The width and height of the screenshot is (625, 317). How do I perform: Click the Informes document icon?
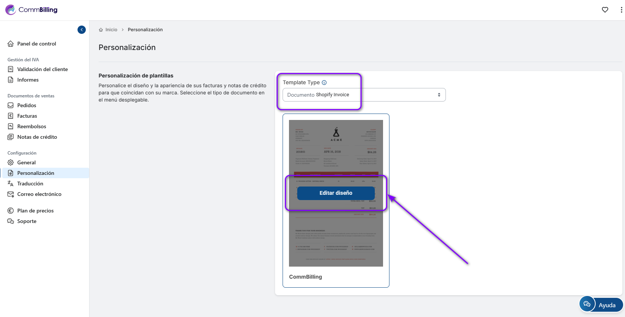click(x=11, y=80)
